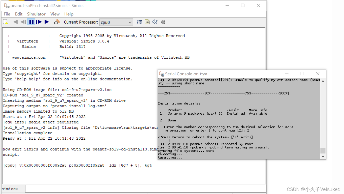The image size is (344, 194).
Task: Click the binary digits toolbar icon
Action: [140, 22]
